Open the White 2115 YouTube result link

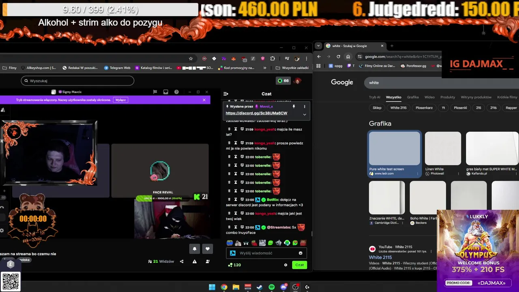coord(380,258)
